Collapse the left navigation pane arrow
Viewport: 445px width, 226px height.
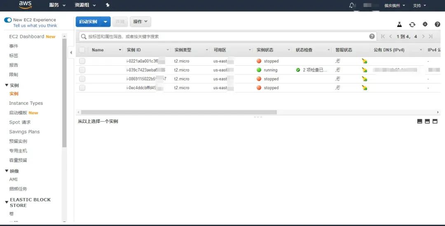[71, 53]
